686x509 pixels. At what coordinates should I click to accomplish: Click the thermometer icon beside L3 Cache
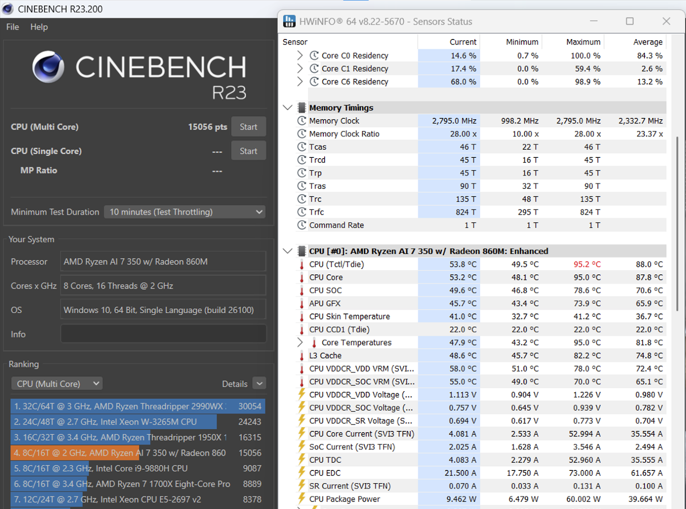click(x=302, y=355)
